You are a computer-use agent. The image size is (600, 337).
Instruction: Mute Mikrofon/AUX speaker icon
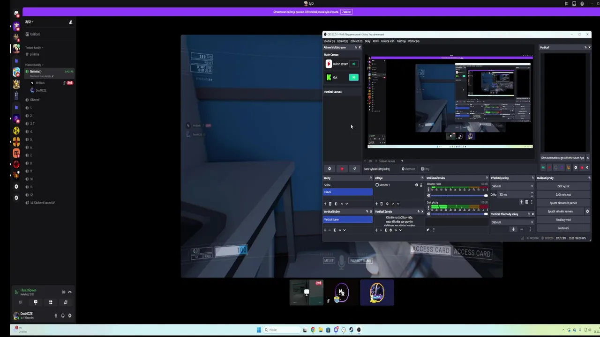click(428, 195)
